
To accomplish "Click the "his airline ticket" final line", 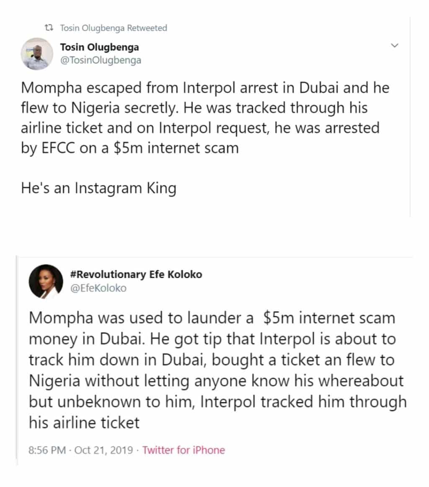I will pyautogui.click(x=84, y=422).
